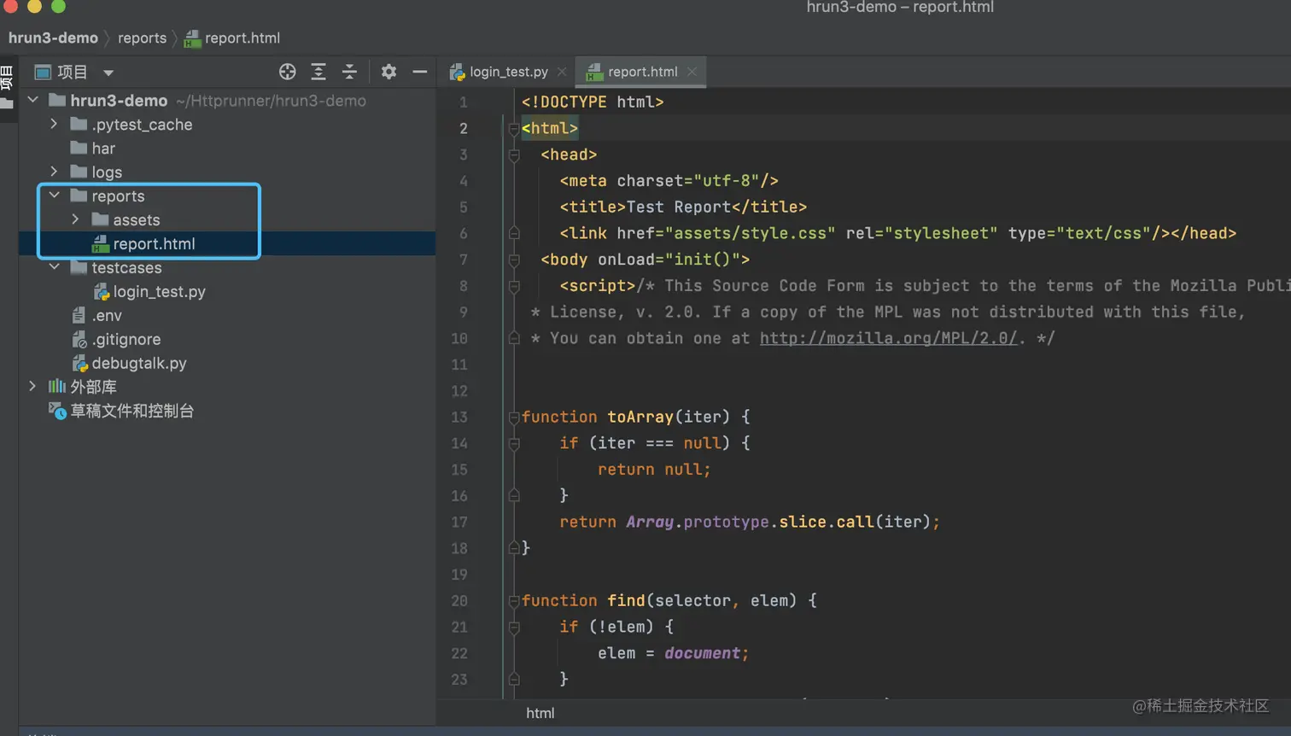Open the project view dropdown arrow
Screen dimensions: 1291x736
tap(108, 73)
